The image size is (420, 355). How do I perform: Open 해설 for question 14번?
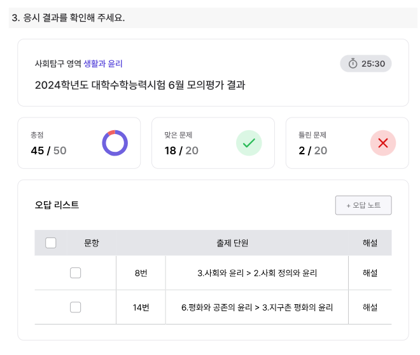pyautogui.click(x=370, y=307)
